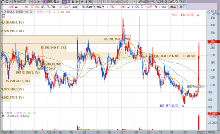220x134 pixels.
Task: Click the purple 종 market badge icon
Action: (x=46, y=2)
